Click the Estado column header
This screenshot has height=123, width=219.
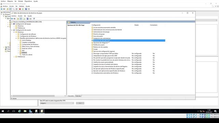137,25
